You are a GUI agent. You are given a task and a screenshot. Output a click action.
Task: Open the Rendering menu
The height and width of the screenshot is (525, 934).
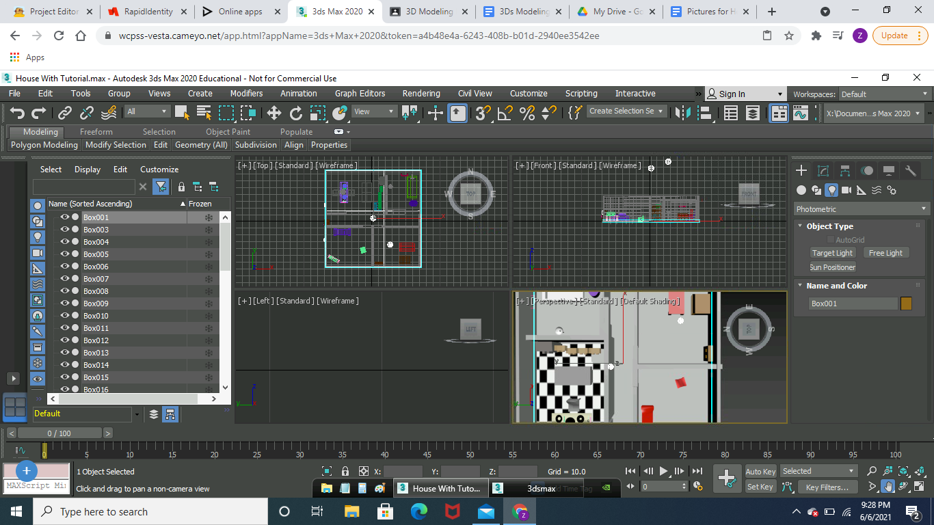click(421, 94)
